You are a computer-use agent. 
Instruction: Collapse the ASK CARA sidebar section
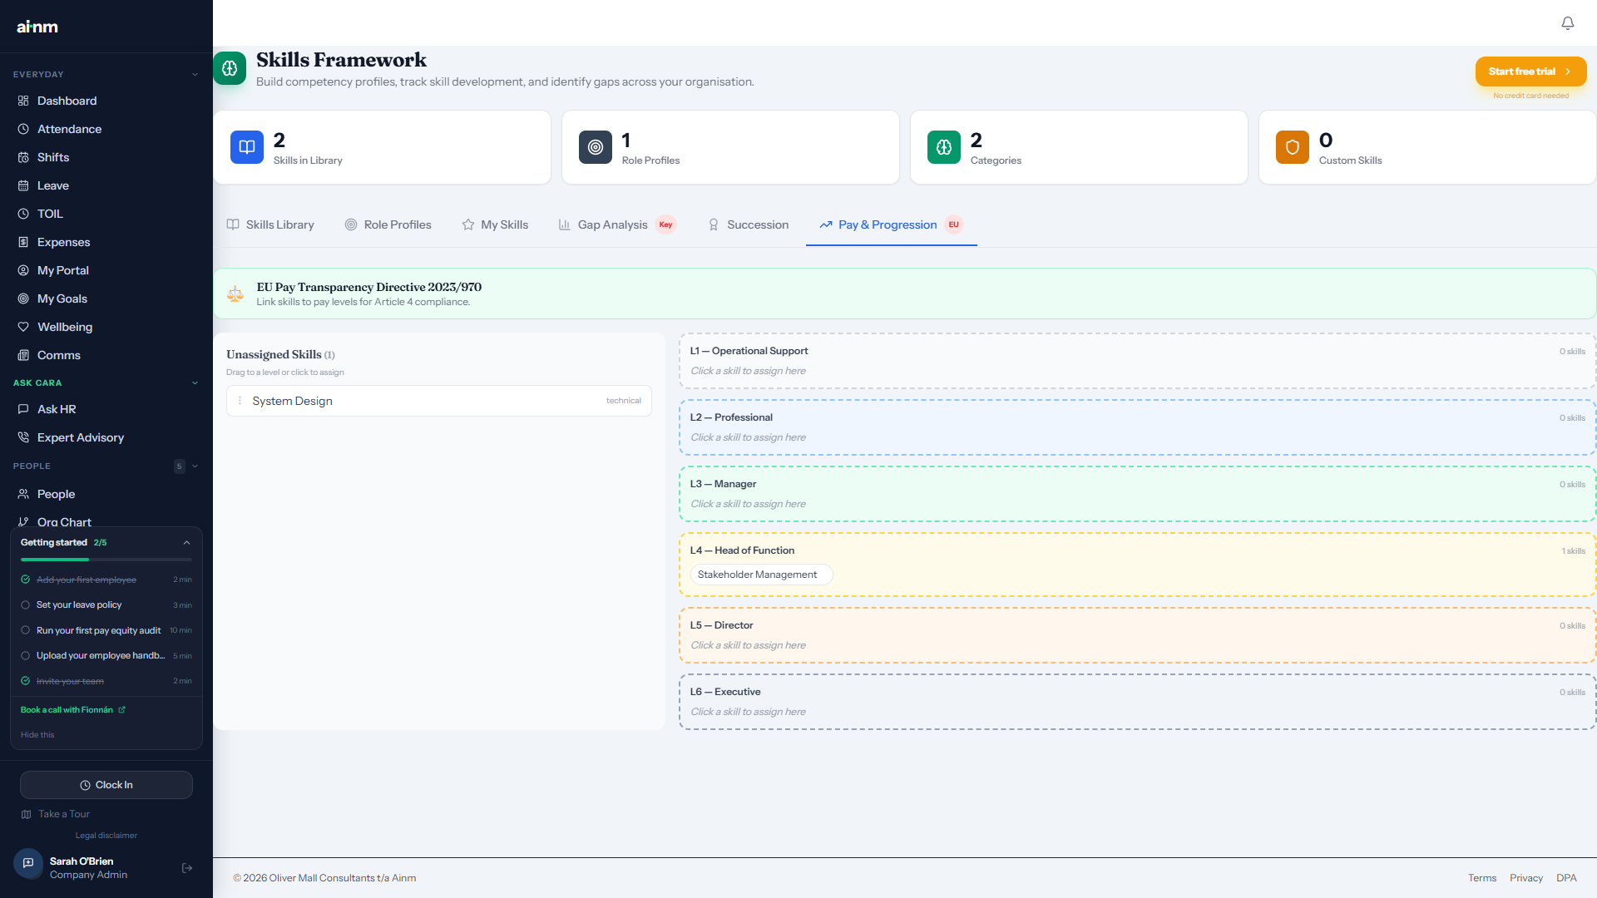(195, 383)
